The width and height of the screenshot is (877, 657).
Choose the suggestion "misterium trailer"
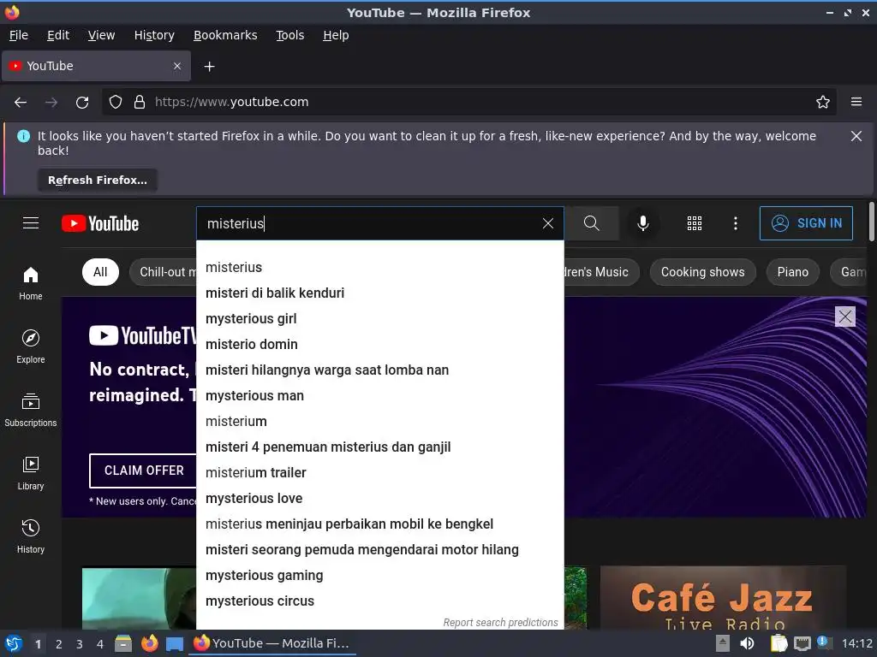(x=380, y=472)
